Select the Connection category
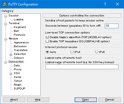 [16, 62]
